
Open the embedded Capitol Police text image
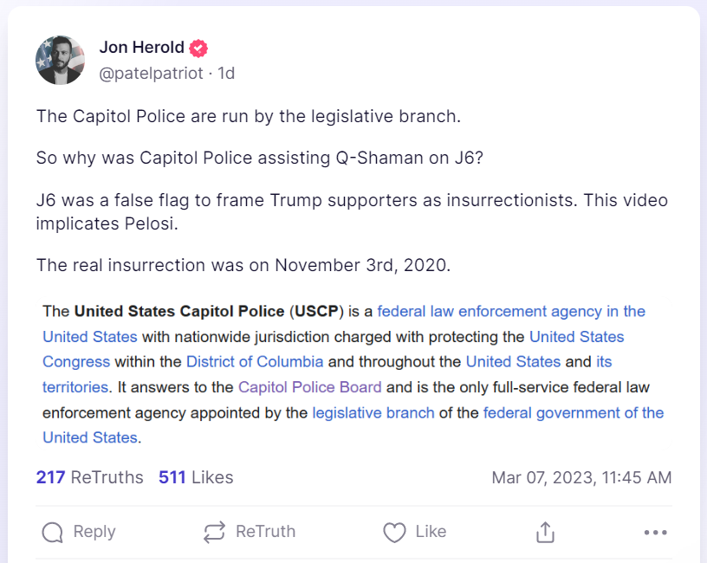point(353,374)
